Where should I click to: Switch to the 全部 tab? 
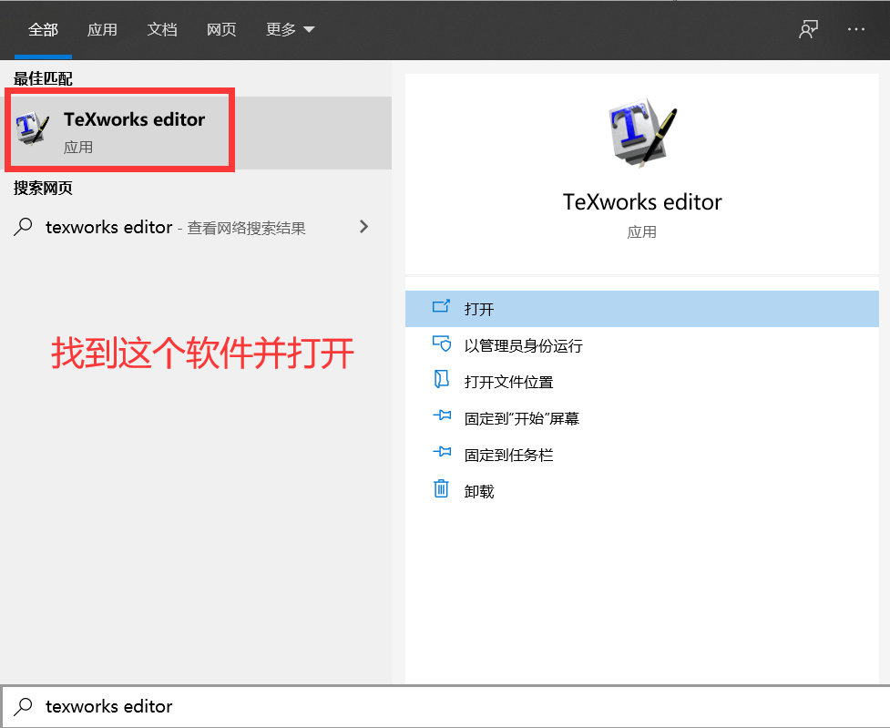point(43,29)
